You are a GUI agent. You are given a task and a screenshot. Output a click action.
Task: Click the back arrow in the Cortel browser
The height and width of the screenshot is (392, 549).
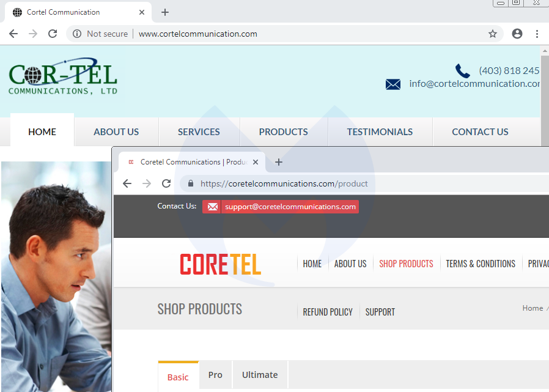pos(13,34)
